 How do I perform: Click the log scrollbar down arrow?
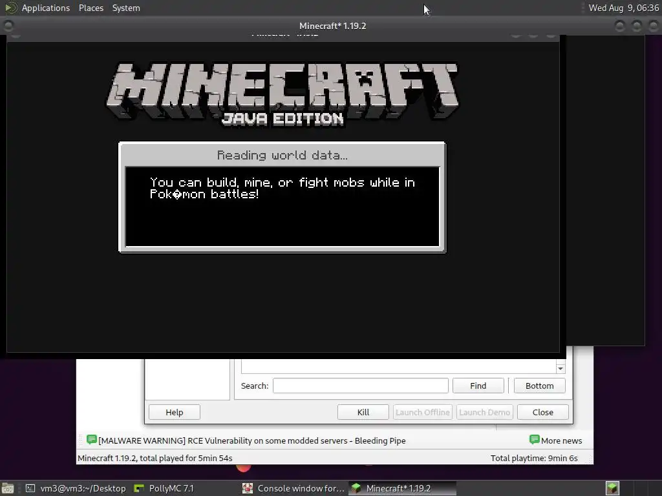pyautogui.click(x=561, y=369)
